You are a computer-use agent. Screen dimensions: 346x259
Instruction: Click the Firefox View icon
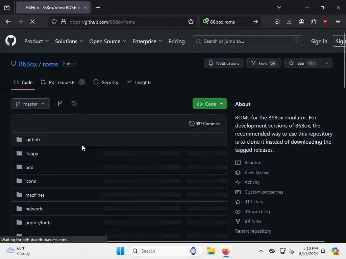[7, 8]
